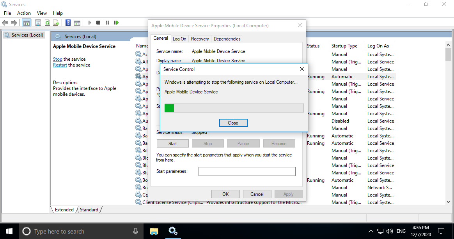Select the gear icon of Client License Service row
The image size is (454, 239).
(138, 202)
